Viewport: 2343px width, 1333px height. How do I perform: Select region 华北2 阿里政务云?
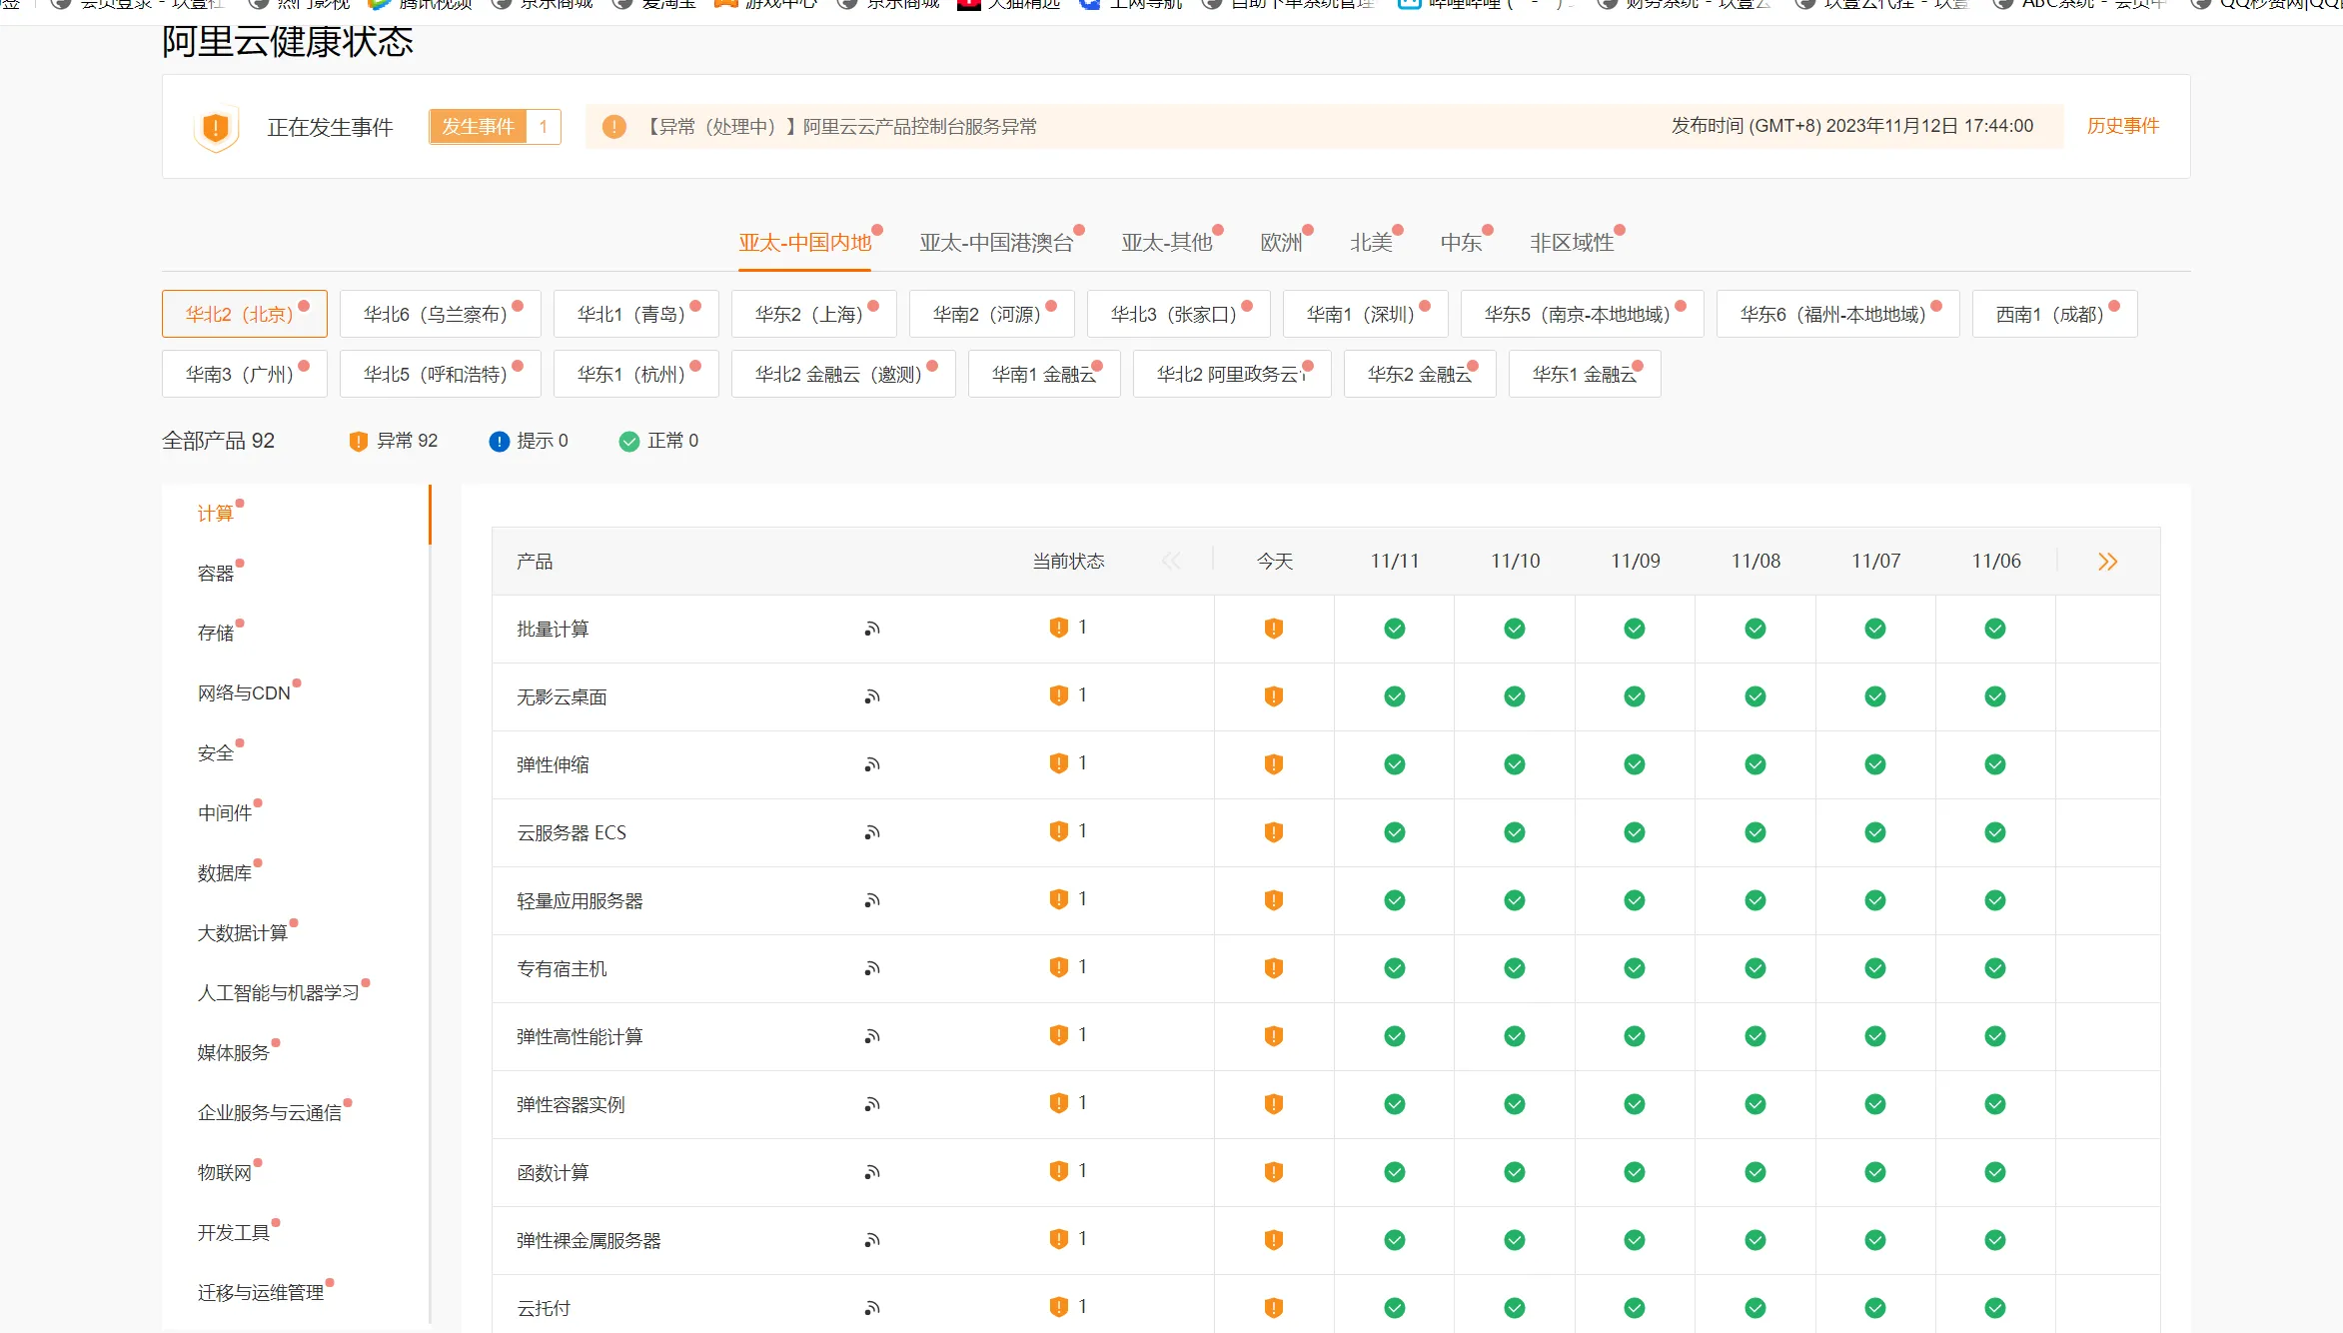coord(1232,374)
